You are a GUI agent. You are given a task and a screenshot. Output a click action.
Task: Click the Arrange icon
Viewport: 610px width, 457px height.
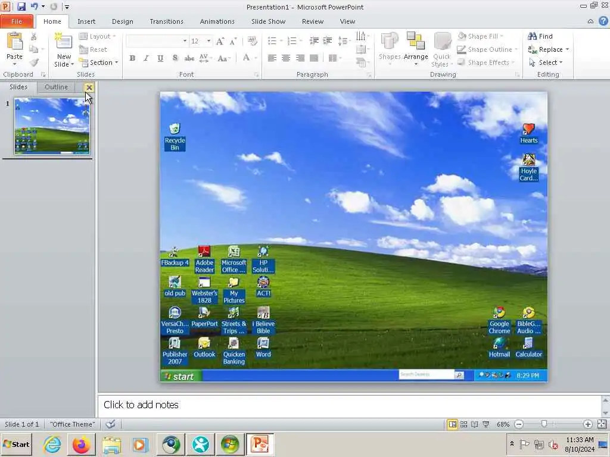coord(415,41)
